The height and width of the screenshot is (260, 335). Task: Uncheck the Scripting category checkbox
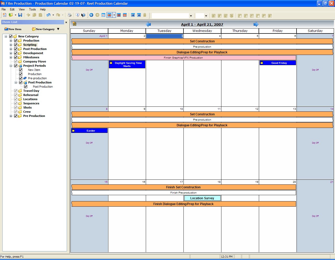point(16,45)
